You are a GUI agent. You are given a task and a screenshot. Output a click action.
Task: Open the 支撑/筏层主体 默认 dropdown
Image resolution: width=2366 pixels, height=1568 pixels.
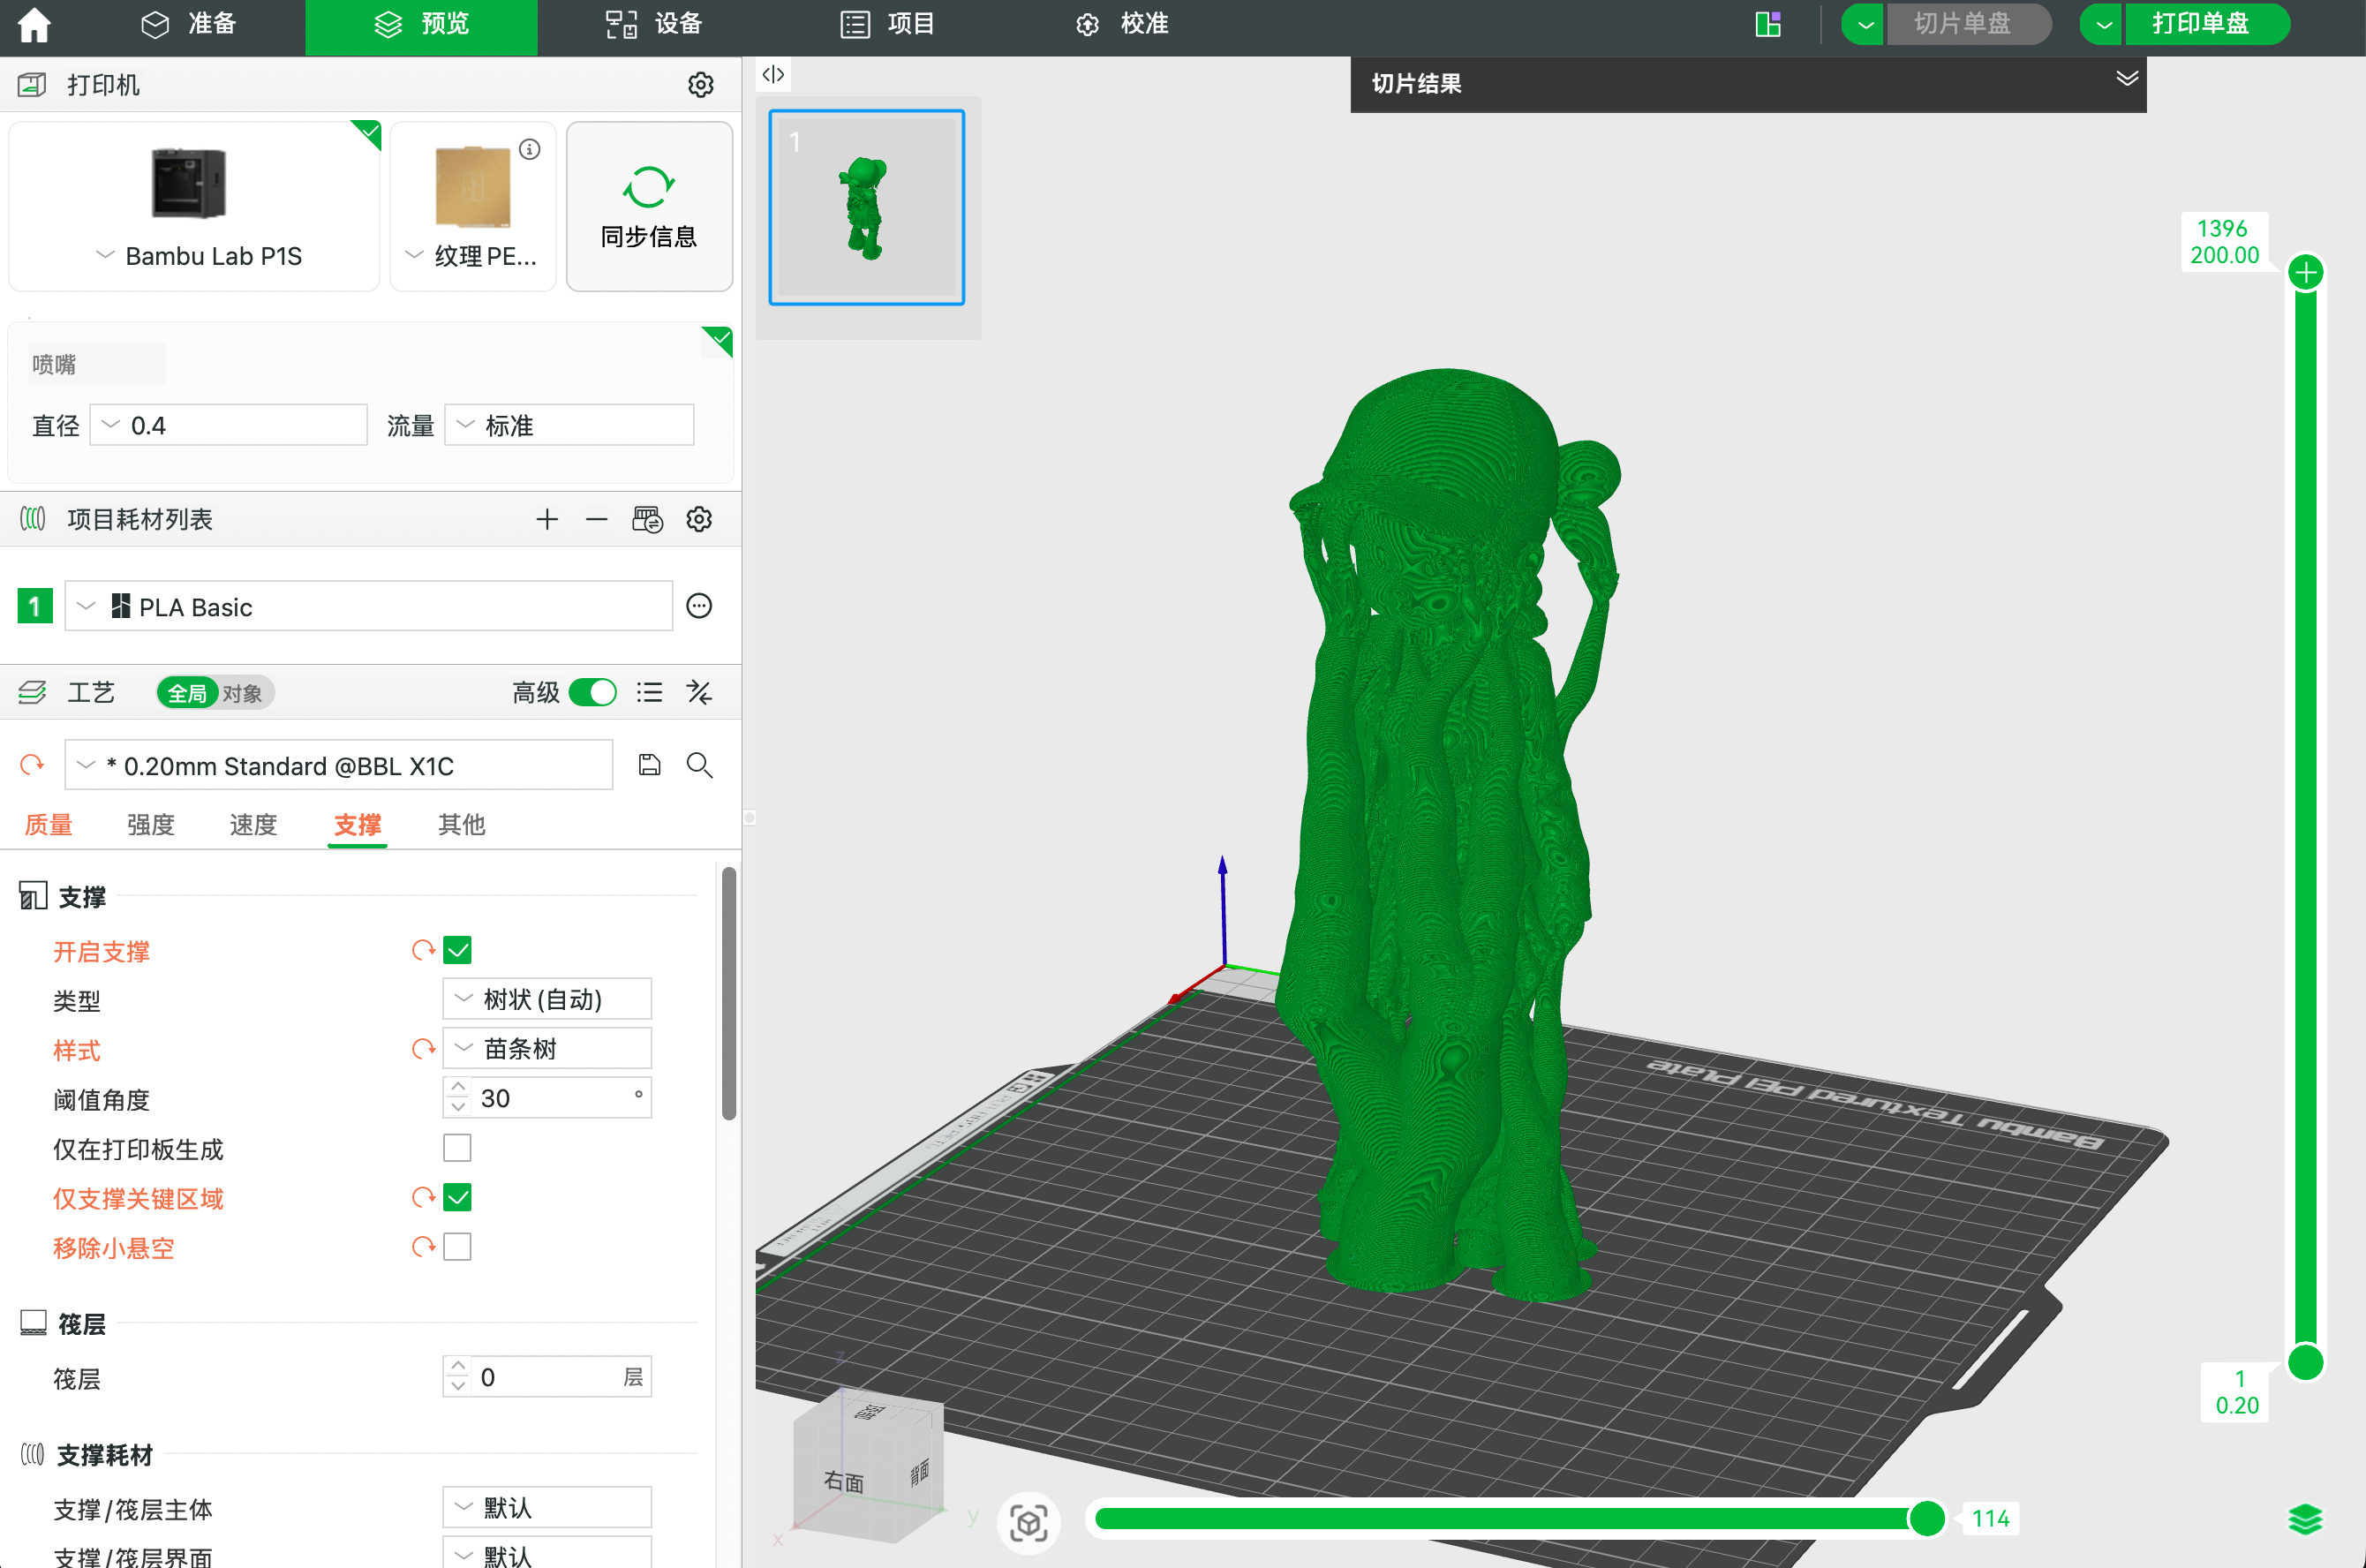click(547, 1507)
